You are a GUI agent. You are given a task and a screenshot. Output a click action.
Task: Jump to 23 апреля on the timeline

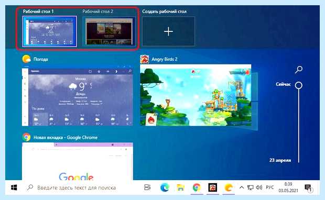(280, 160)
